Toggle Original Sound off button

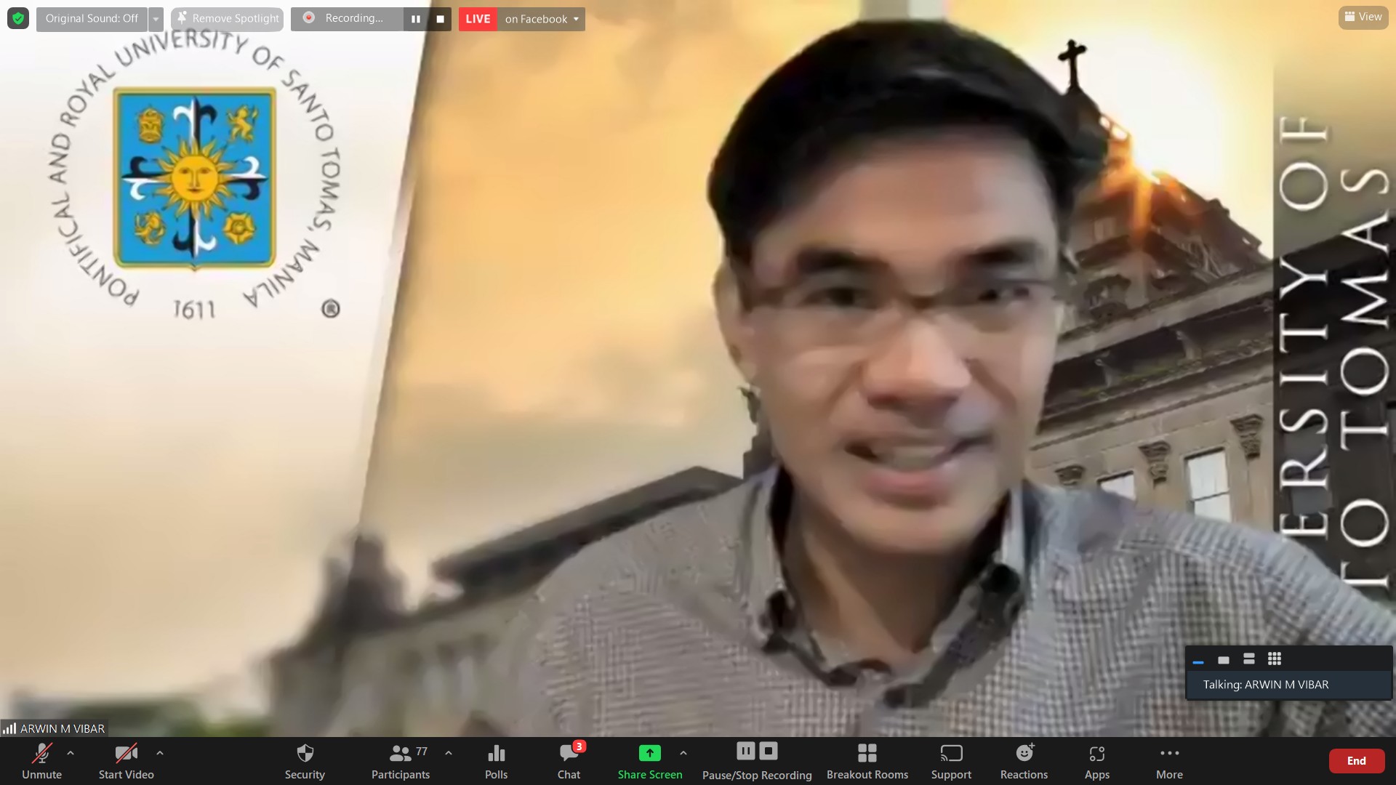[x=92, y=19]
